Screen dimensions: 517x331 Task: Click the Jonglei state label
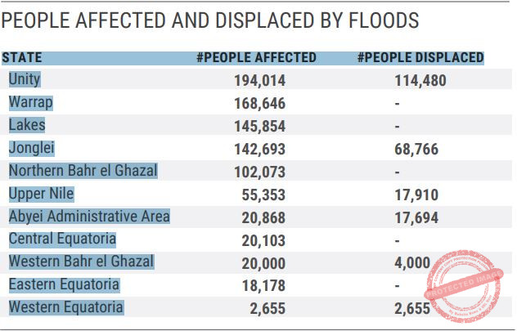pos(32,148)
